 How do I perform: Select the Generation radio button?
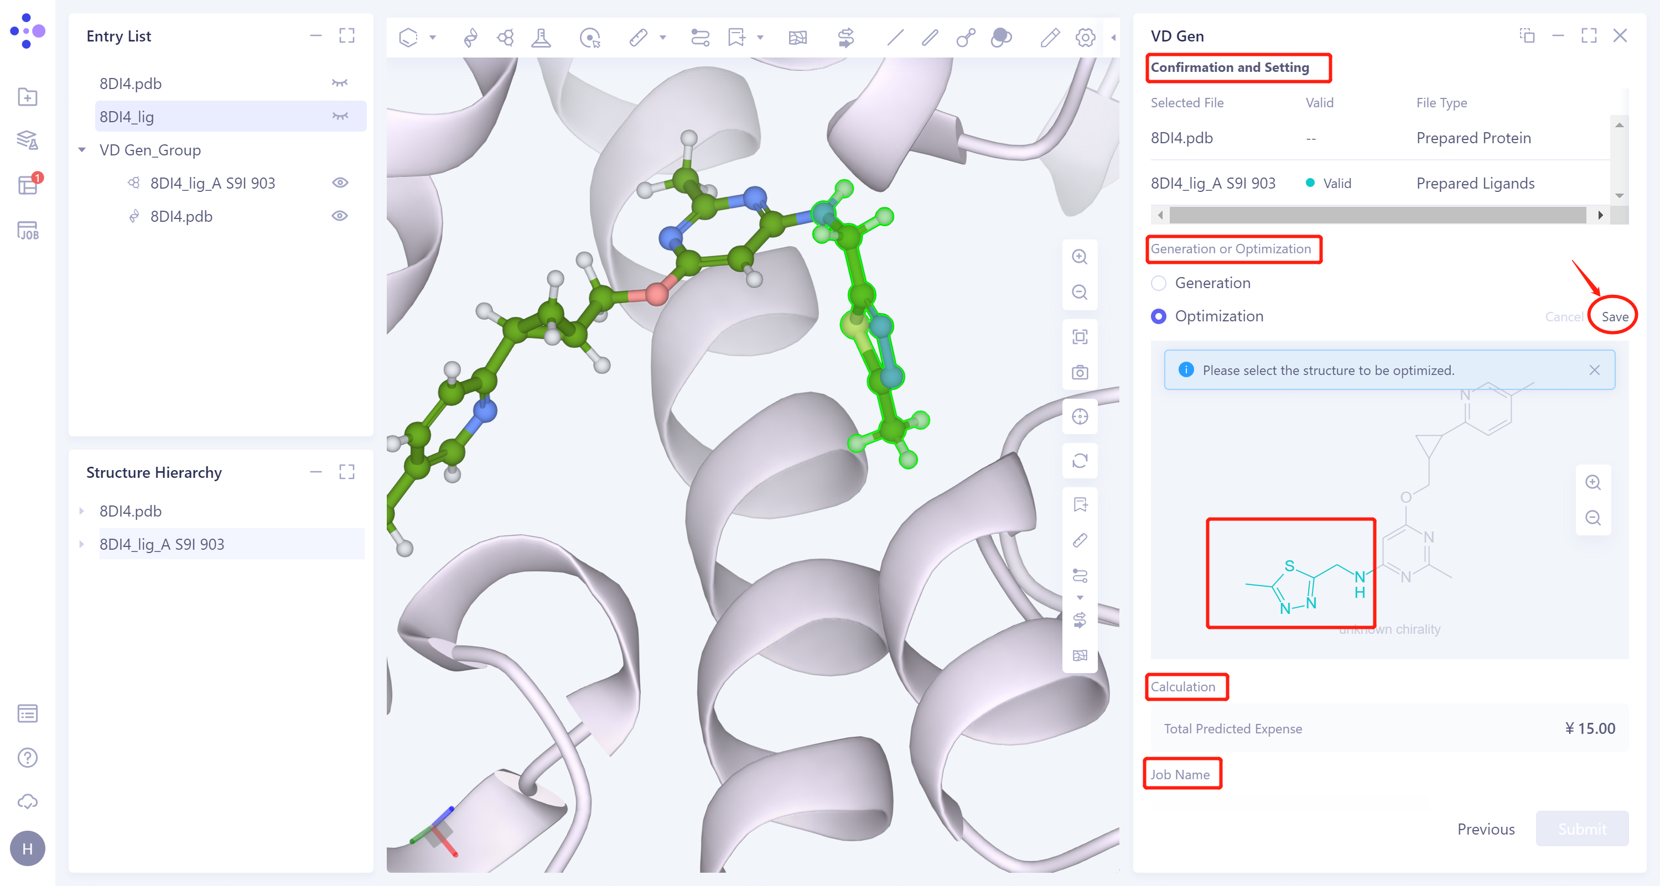1159,283
